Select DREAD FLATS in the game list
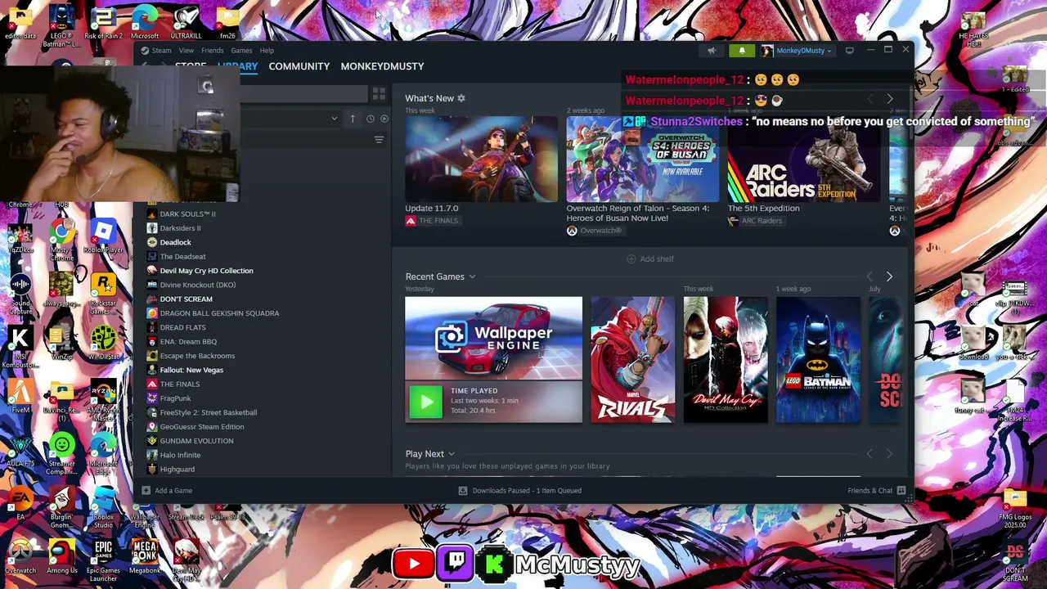This screenshot has height=589, width=1047. [x=182, y=328]
